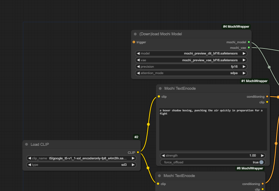Image resolution: width=279 pixels, height=191 pixels.
Task: Click the lower Mochi TextEncode title
Action: tap(179, 176)
